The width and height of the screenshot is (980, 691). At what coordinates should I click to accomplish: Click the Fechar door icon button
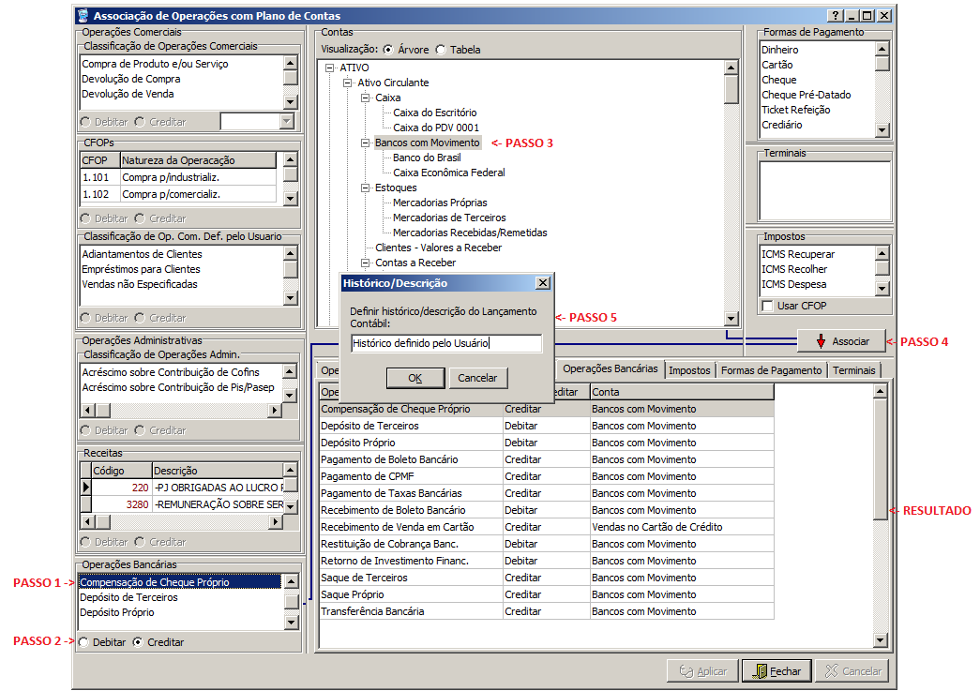[775, 671]
